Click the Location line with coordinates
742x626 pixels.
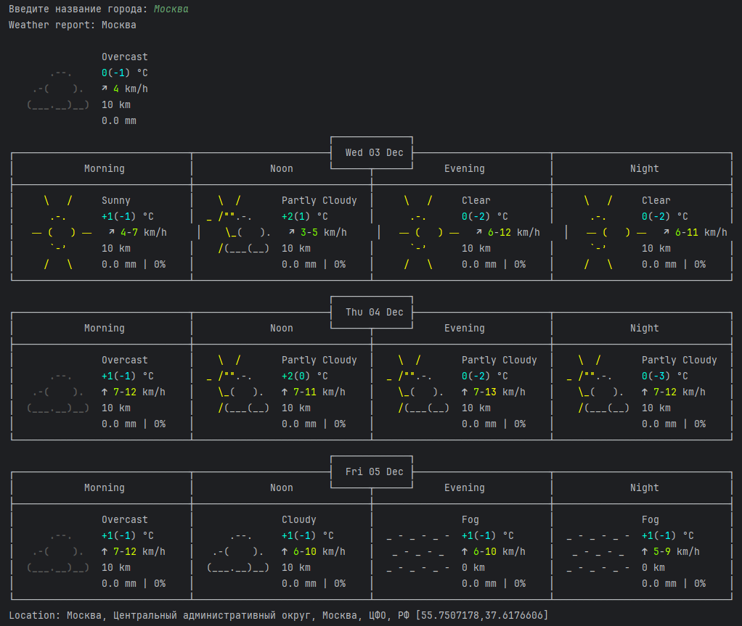tap(278, 615)
